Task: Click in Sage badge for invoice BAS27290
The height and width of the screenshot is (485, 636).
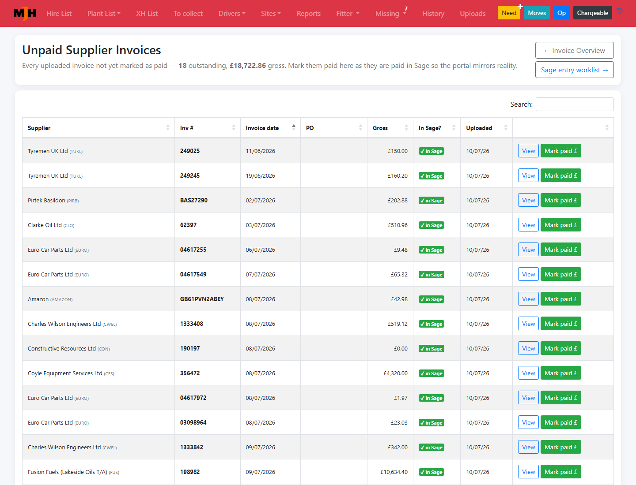Action: (x=432, y=201)
